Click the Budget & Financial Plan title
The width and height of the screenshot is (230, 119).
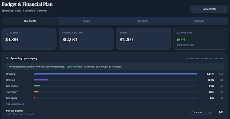click(27, 4)
